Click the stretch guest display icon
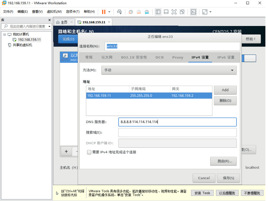The width and height of the screenshot is (268, 201). 205,12
